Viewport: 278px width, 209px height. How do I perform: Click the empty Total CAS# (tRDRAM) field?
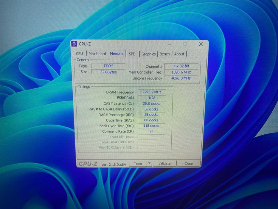[x=151, y=142]
